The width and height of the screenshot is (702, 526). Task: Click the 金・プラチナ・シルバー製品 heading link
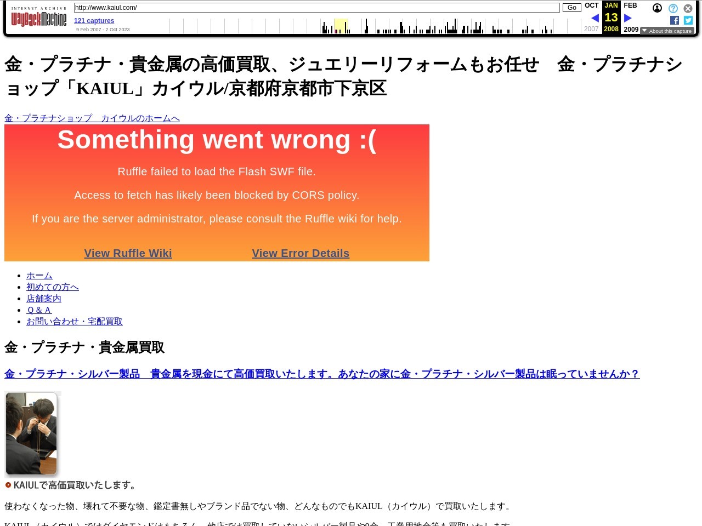pyautogui.click(x=322, y=374)
